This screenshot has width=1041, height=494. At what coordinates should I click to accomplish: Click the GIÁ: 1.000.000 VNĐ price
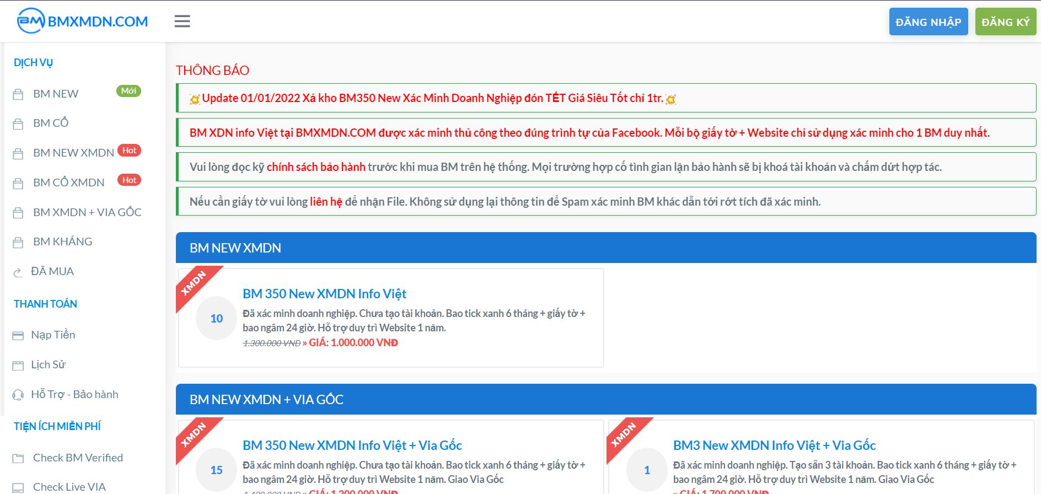(353, 343)
